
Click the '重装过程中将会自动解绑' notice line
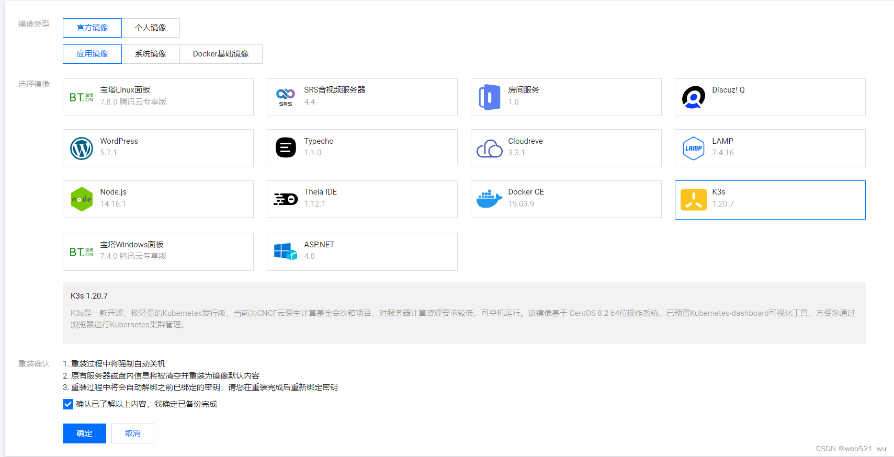point(200,387)
